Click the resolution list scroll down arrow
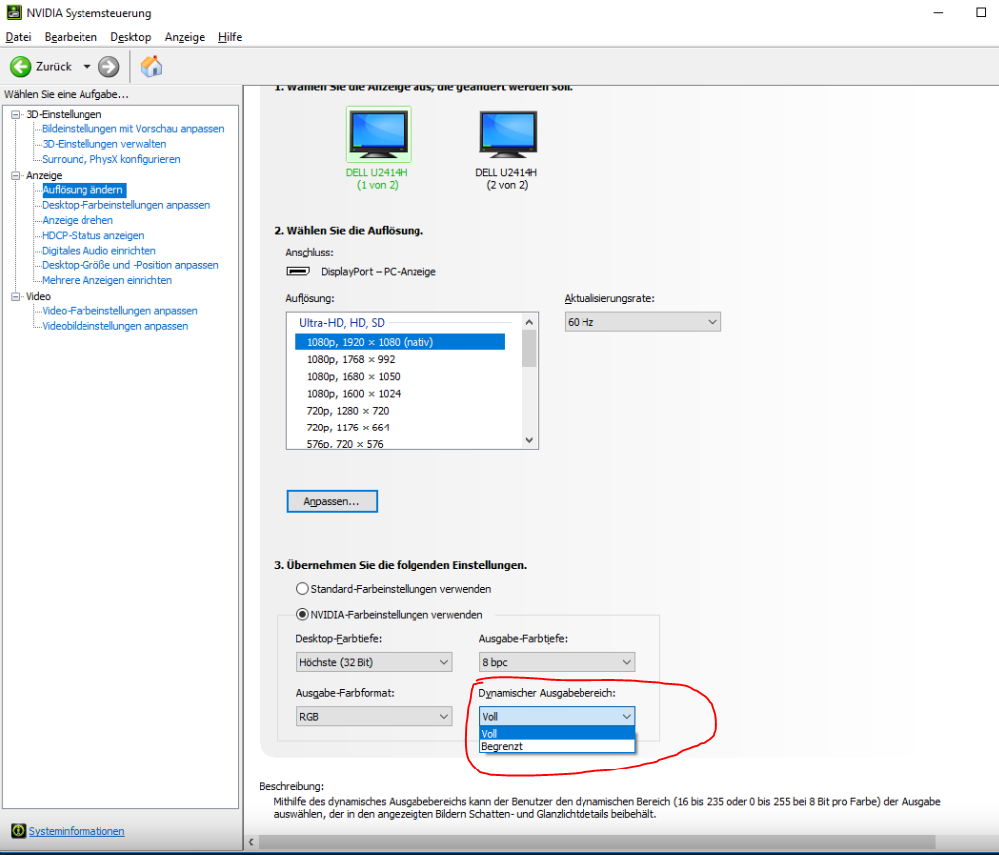The height and width of the screenshot is (855, 999). (529, 440)
